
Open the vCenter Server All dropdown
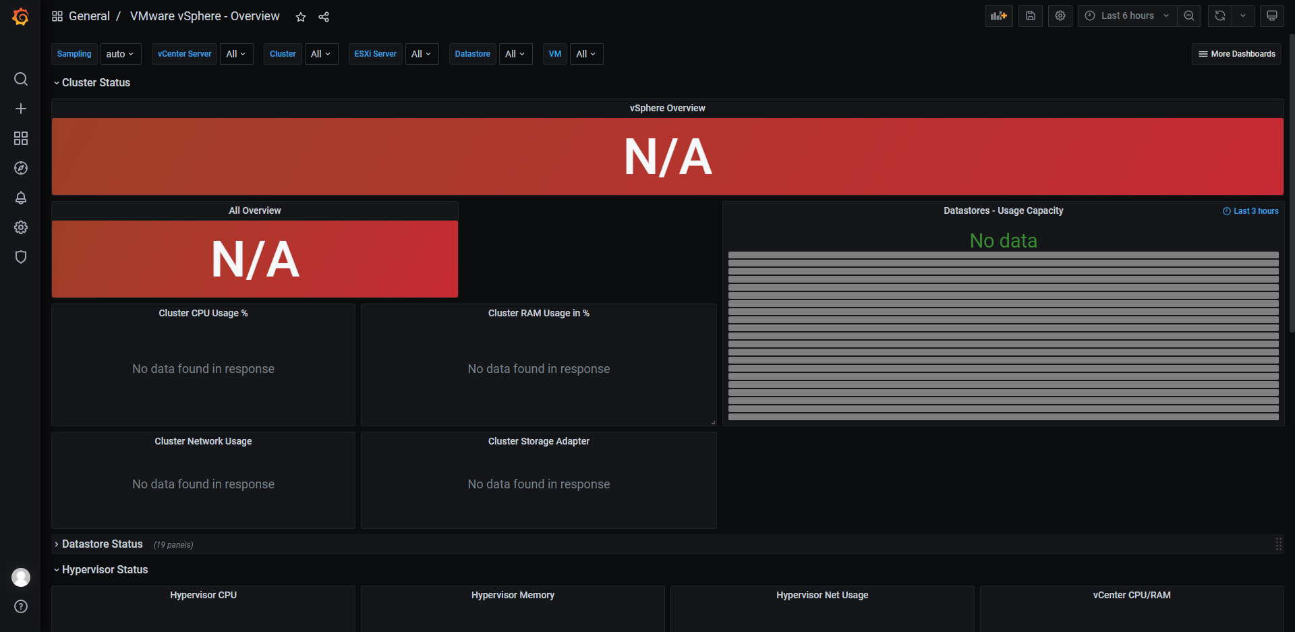click(x=236, y=54)
